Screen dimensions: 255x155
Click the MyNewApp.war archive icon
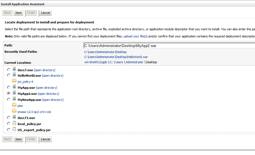[x=14, y=99]
